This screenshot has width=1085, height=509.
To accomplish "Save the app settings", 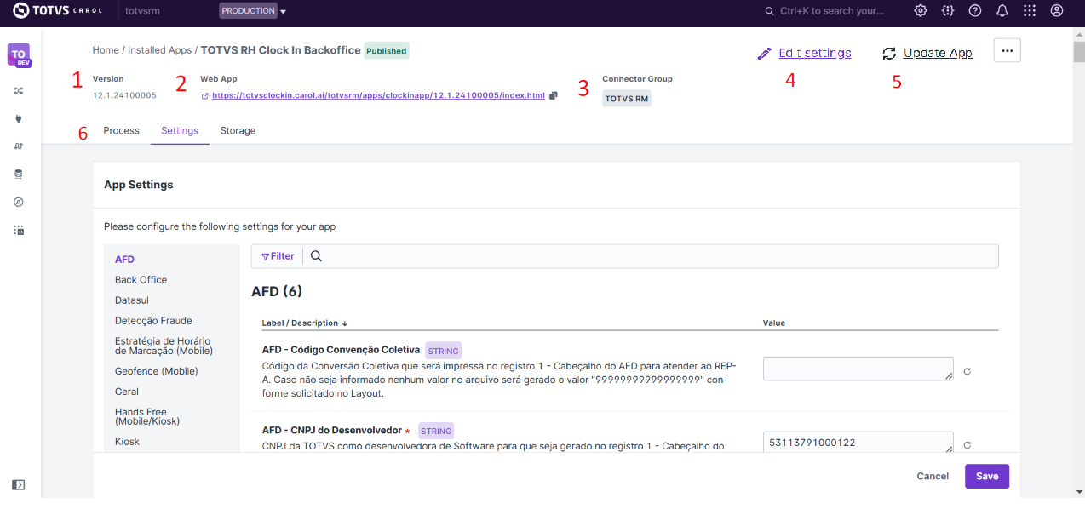I will pos(987,476).
